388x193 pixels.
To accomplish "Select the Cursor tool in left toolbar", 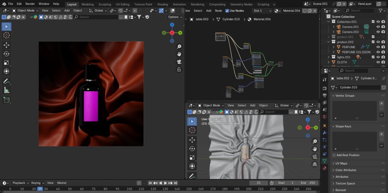I will tap(6, 35).
